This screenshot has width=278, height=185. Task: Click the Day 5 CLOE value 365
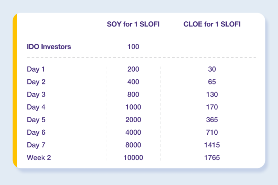[212, 120]
